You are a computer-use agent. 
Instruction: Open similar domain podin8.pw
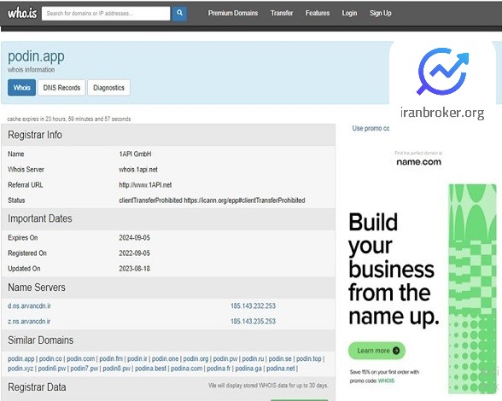pyautogui.click(x=116, y=369)
